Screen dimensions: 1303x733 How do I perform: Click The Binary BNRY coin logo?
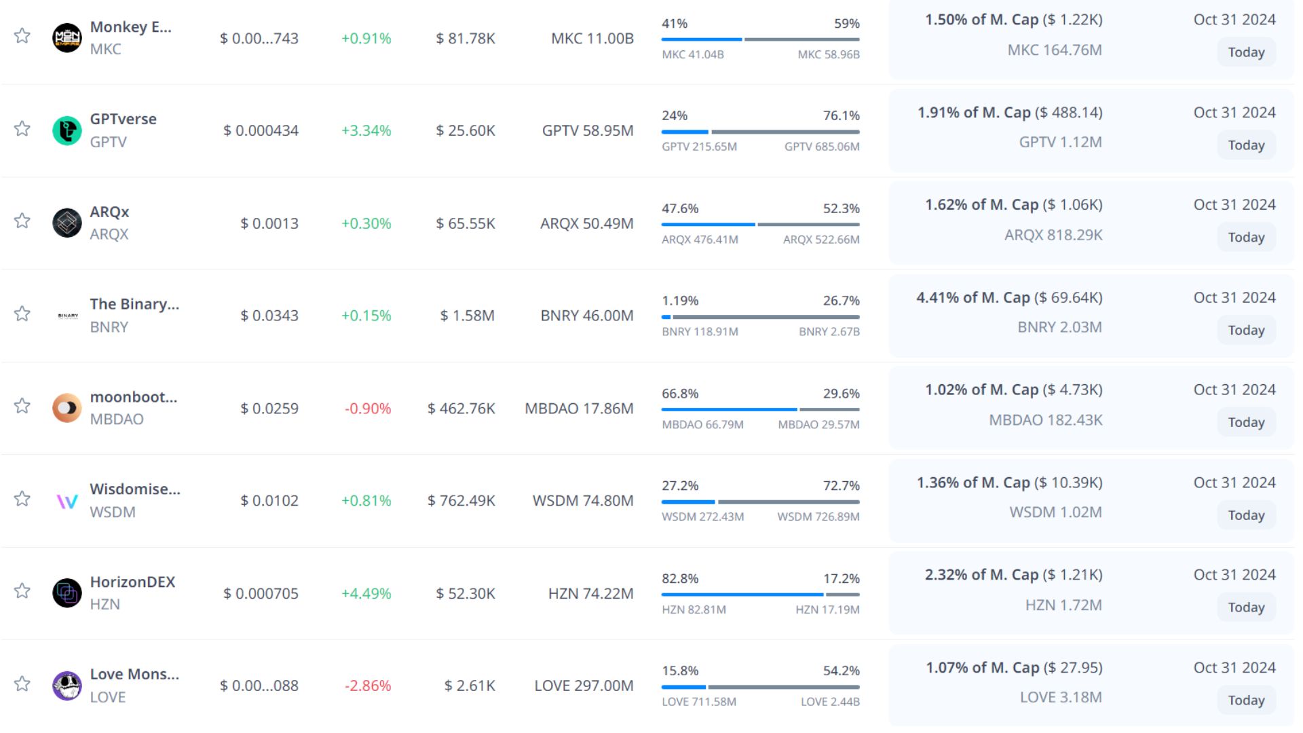coord(67,316)
